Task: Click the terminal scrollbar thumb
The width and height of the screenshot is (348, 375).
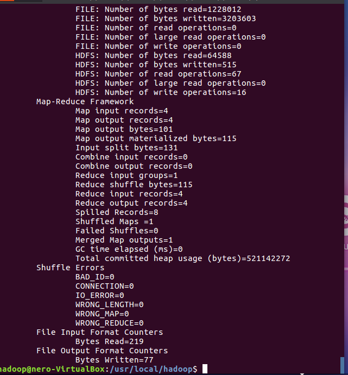Action: point(342,365)
